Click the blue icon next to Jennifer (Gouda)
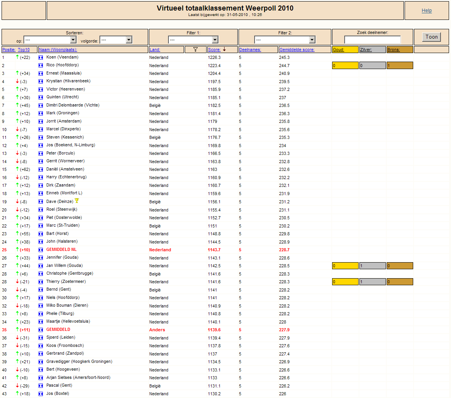This screenshot has height=398, width=451. 41,258
